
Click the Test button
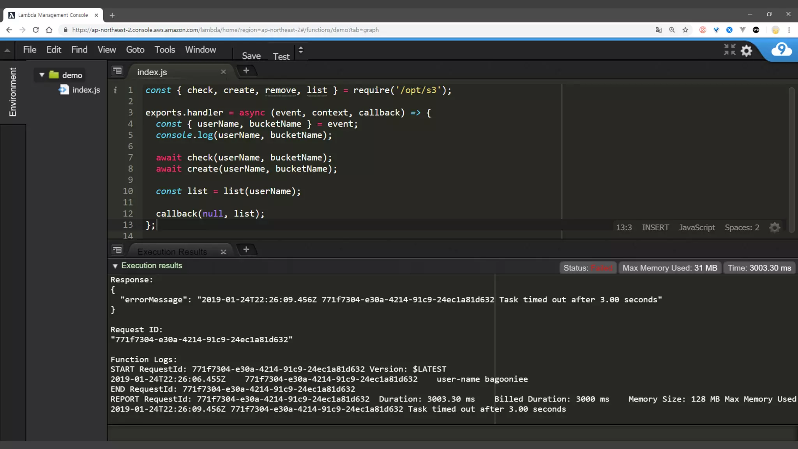pos(281,57)
